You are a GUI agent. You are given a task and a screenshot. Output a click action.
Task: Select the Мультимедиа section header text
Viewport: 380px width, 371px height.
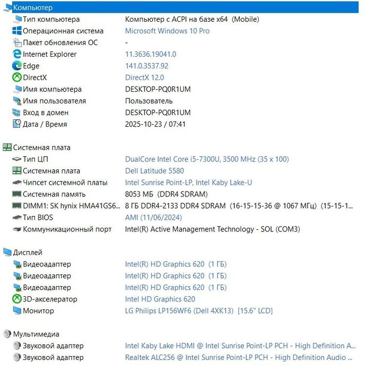pyautogui.click(x=36, y=334)
